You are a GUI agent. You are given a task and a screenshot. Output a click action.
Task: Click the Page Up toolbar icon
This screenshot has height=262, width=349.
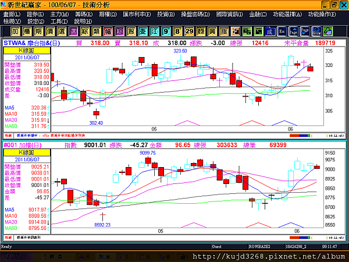coord(293,31)
